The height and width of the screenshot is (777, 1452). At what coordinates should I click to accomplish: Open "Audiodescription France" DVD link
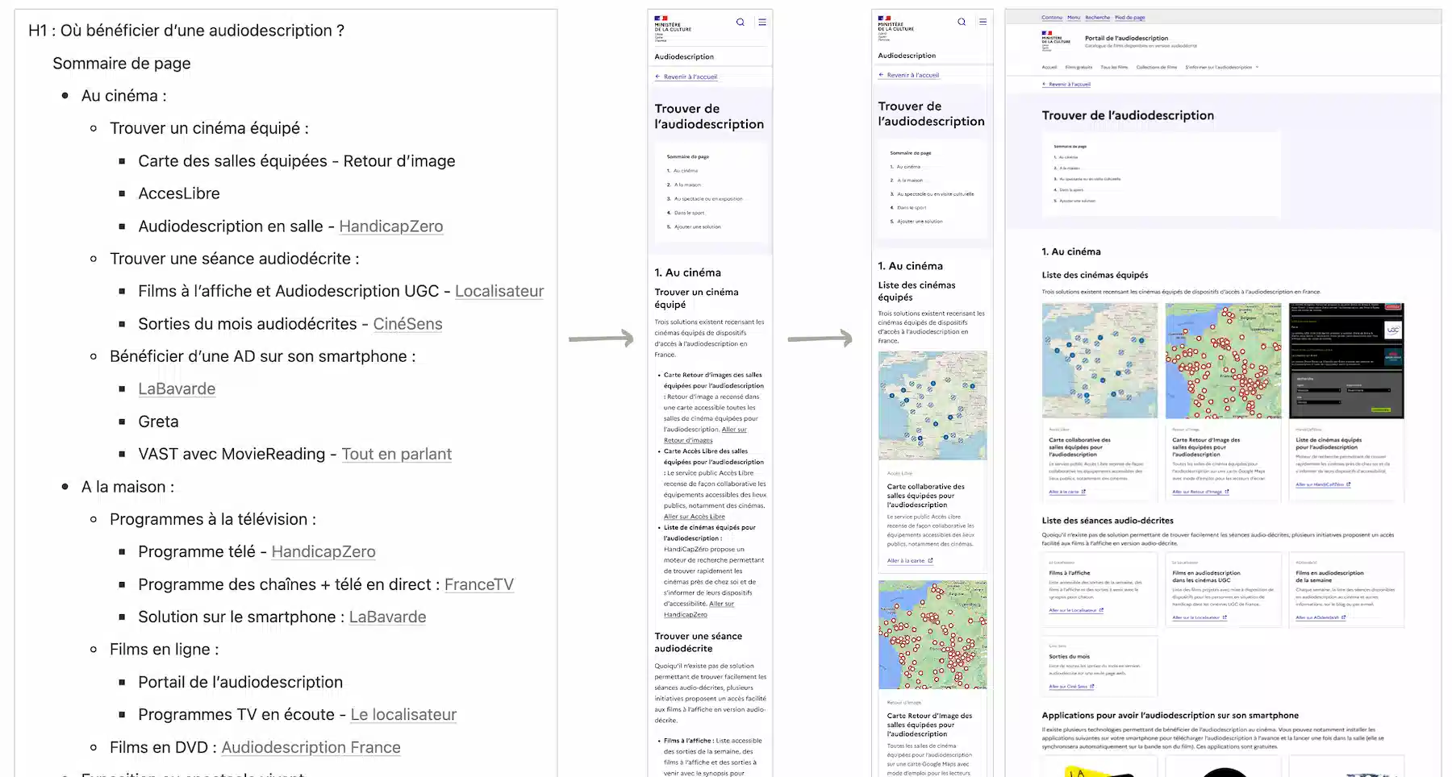pos(311,747)
